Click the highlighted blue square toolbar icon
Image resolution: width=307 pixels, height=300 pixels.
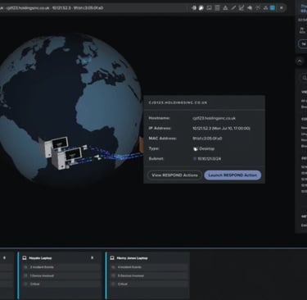[x=273, y=8]
